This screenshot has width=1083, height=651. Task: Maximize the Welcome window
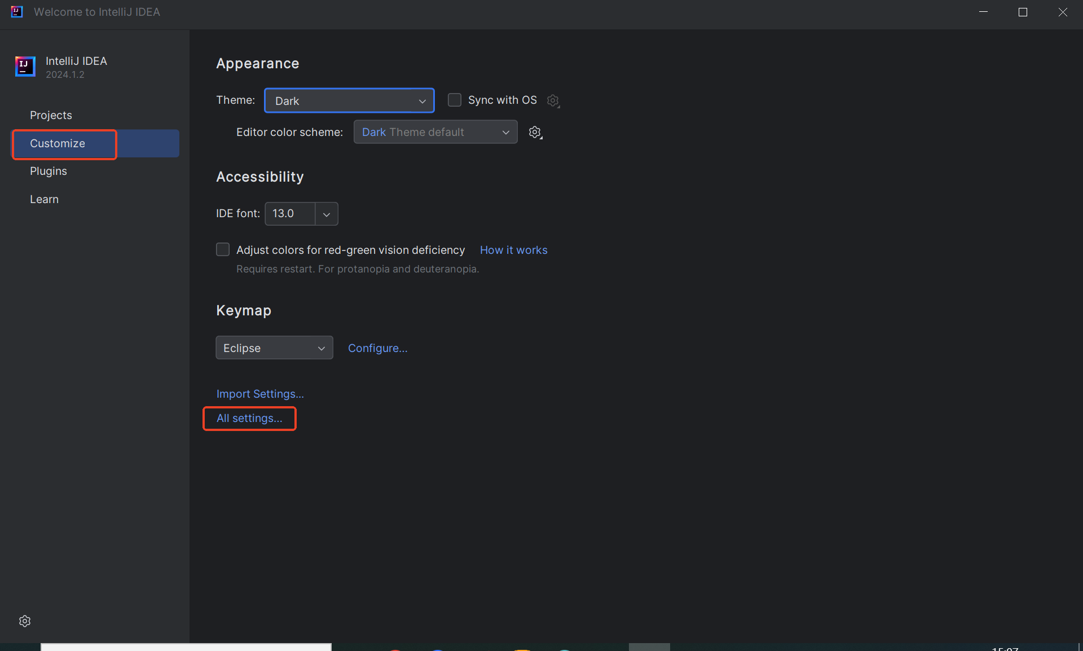(x=1023, y=12)
